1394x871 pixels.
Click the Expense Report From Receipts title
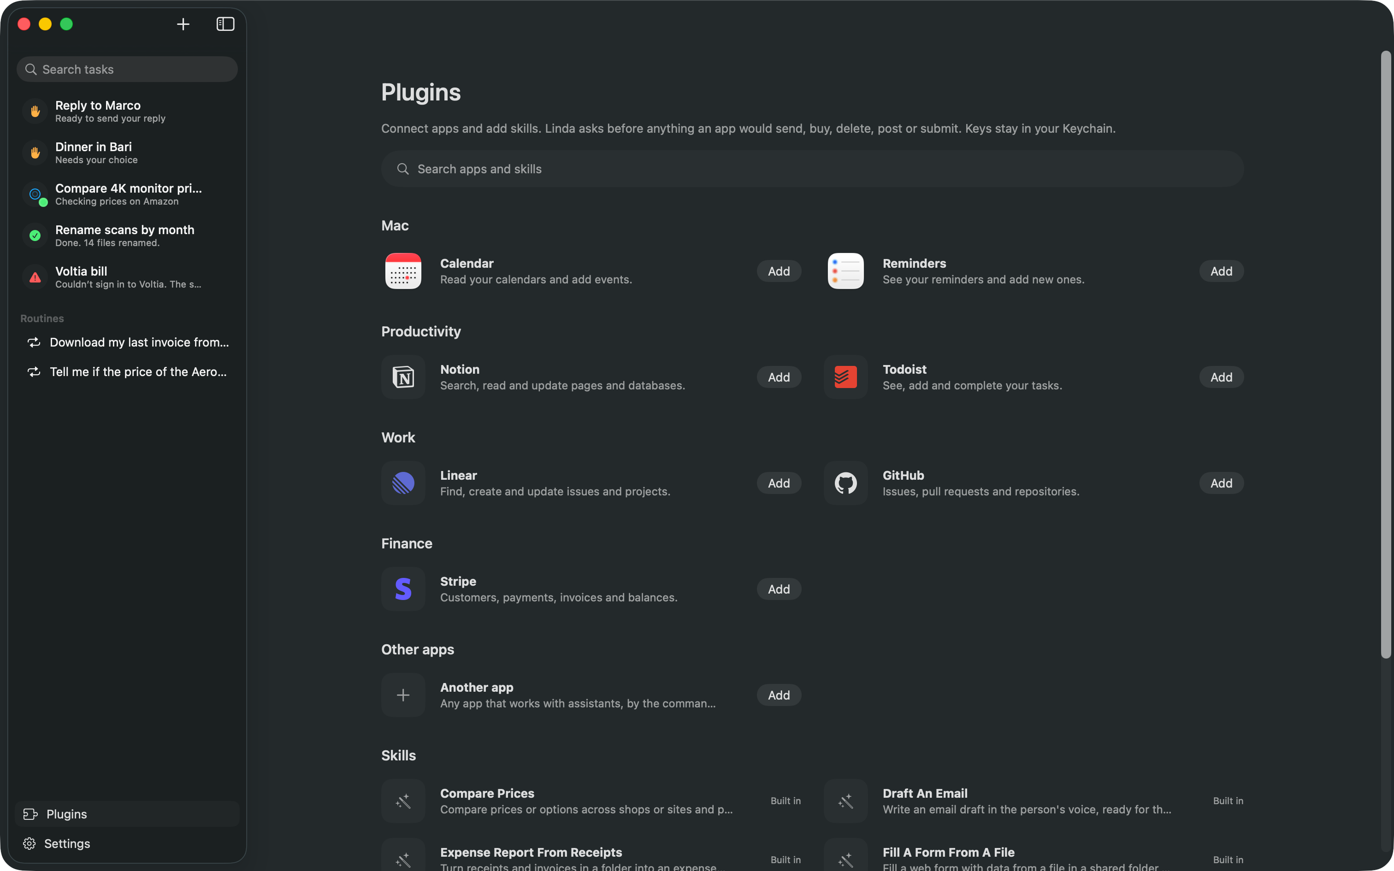click(531, 852)
